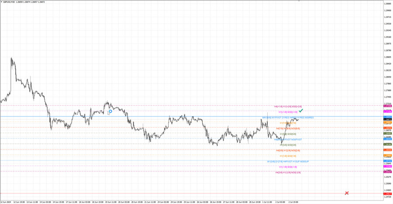
Task: Click the 1.30085 price scale value
Action: [388, 4]
